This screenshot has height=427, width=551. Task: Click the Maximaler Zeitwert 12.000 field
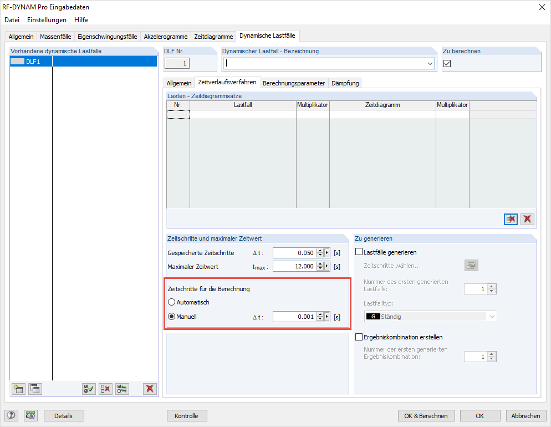pos(294,266)
